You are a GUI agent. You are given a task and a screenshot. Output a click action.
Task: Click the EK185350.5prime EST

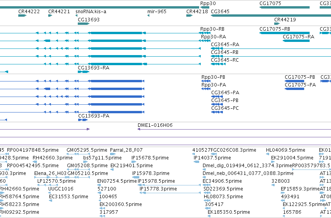click(x=209, y=216)
